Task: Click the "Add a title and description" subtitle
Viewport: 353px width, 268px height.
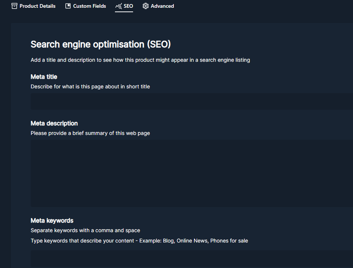Action: pyautogui.click(x=140, y=60)
